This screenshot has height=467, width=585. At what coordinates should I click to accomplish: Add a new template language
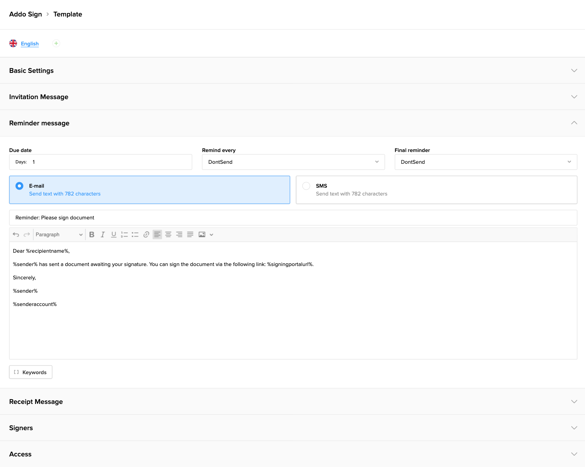coord(56,43)
